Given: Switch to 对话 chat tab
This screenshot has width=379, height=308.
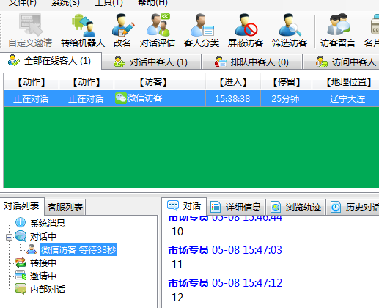Looking at the screenshot, I should pyautogui.click(x=184, y=206).
